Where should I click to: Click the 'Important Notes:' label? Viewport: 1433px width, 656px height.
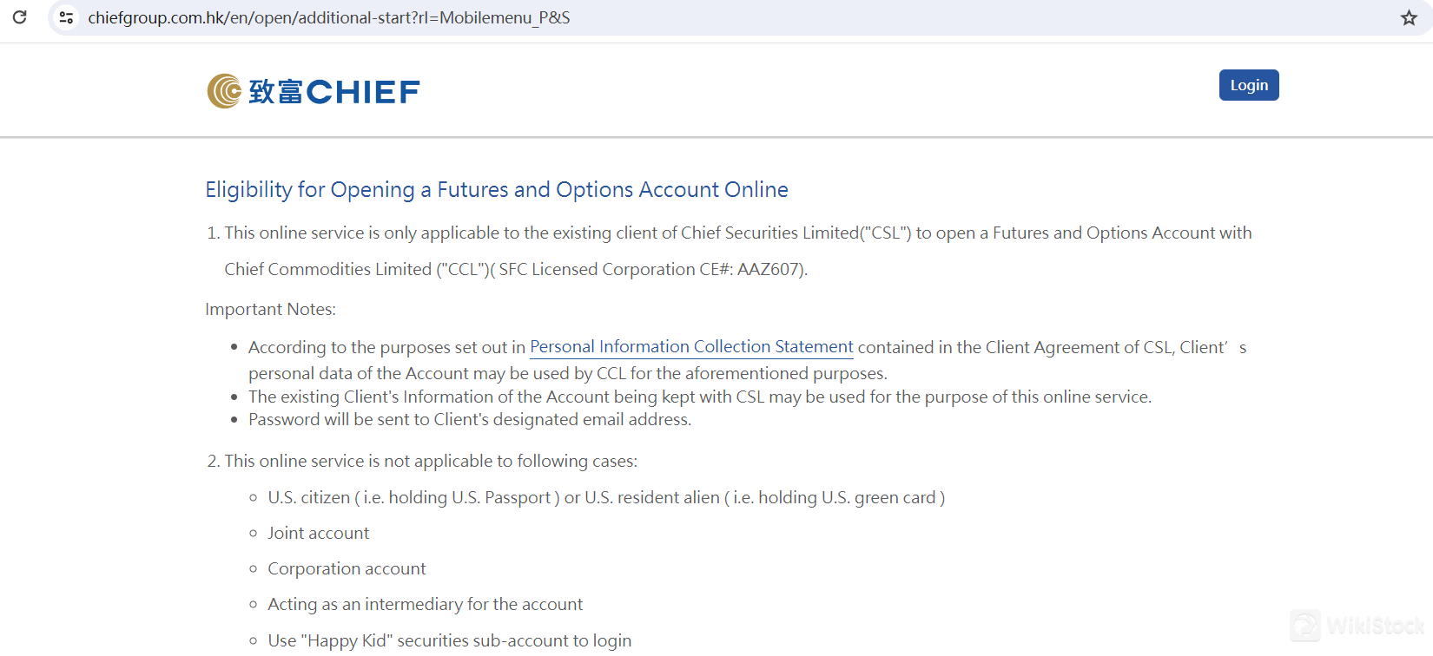pos(270,309)
